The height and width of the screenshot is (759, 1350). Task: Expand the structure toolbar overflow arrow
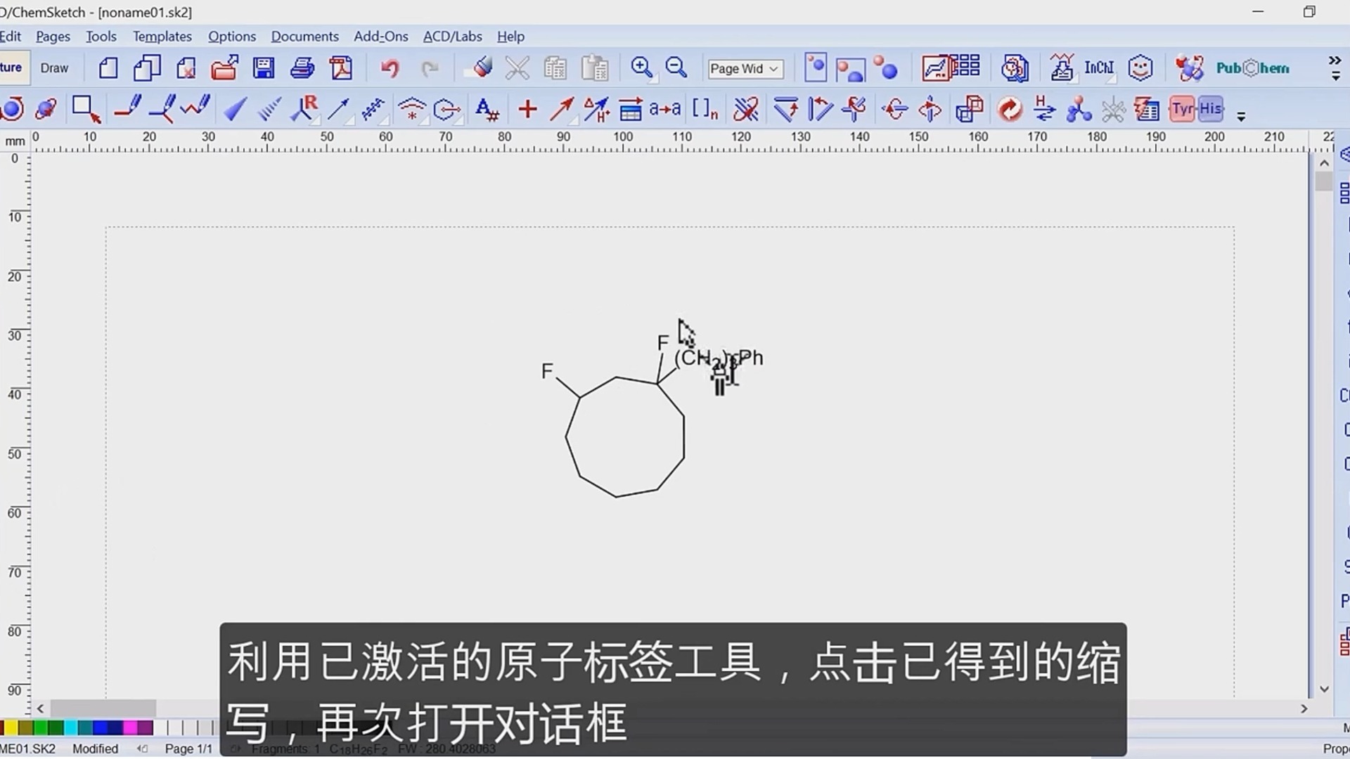pyautogui.click(x=1241, y=117)
